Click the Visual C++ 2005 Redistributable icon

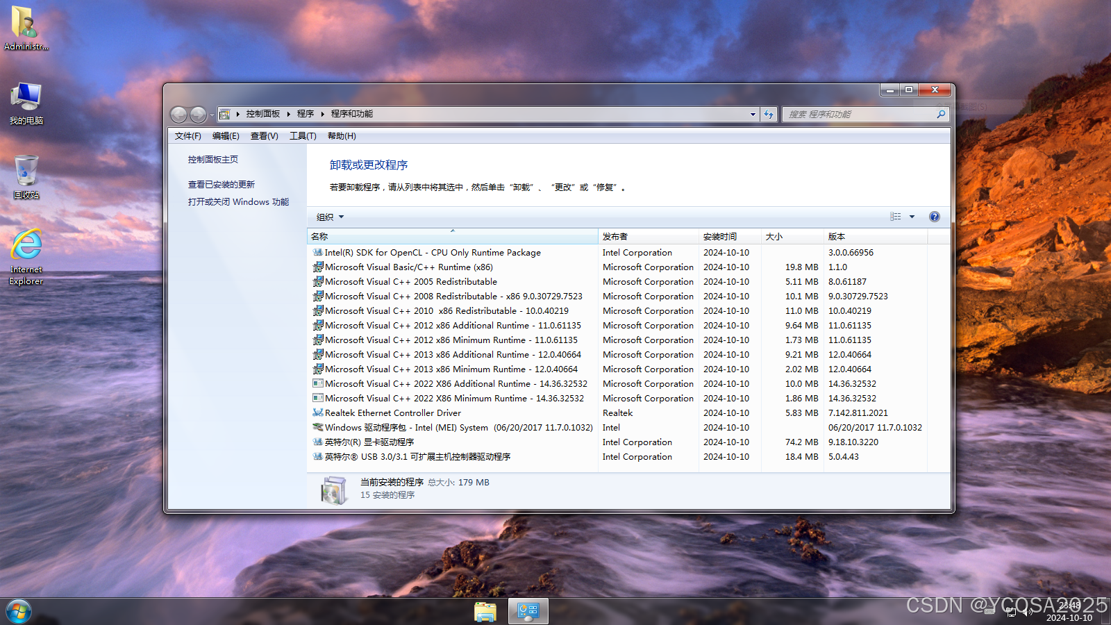[317, 282]
